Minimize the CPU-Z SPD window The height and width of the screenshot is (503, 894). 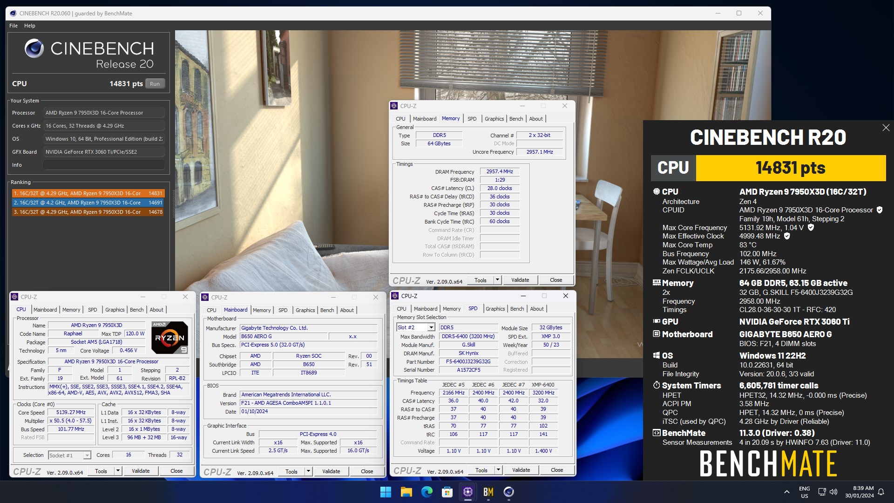[x=523, y=296]
